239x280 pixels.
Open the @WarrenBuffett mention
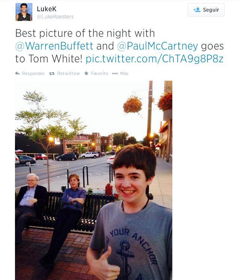coord(54,46)
